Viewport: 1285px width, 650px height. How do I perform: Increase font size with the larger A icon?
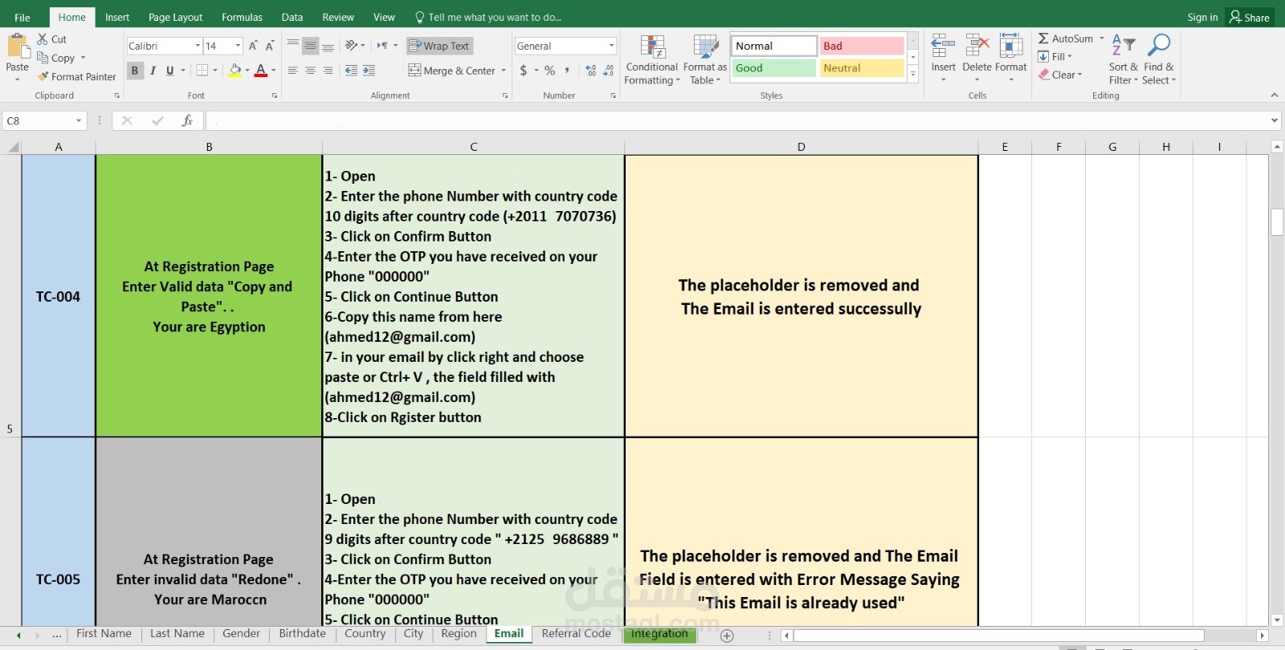coord(253,46)
